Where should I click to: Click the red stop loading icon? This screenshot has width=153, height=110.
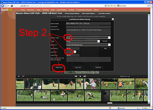pyautogui.click(x=114, y=6)
